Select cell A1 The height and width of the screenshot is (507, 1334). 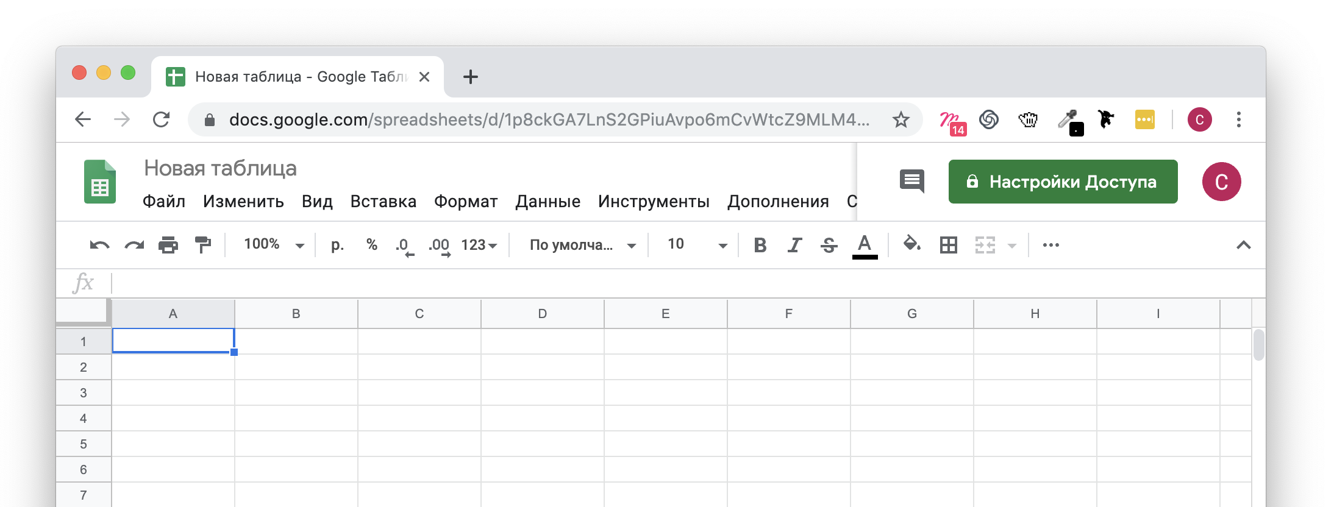coord(173,341)
